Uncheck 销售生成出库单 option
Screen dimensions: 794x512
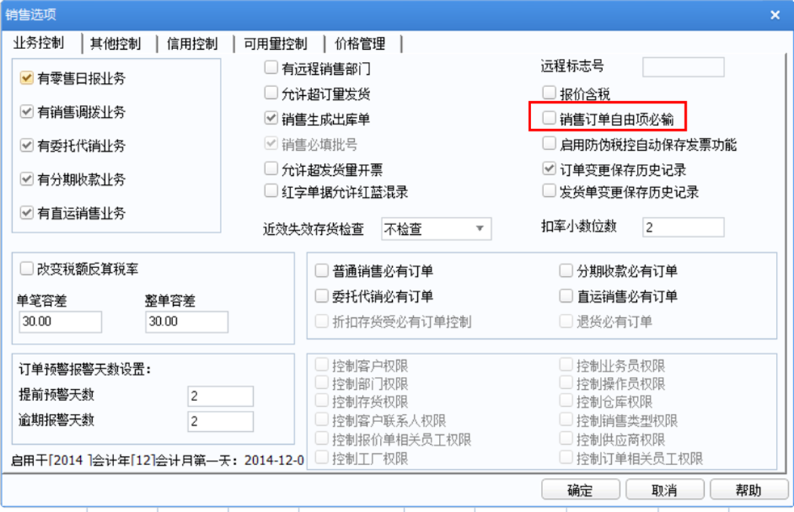click(x=271, y=119)
